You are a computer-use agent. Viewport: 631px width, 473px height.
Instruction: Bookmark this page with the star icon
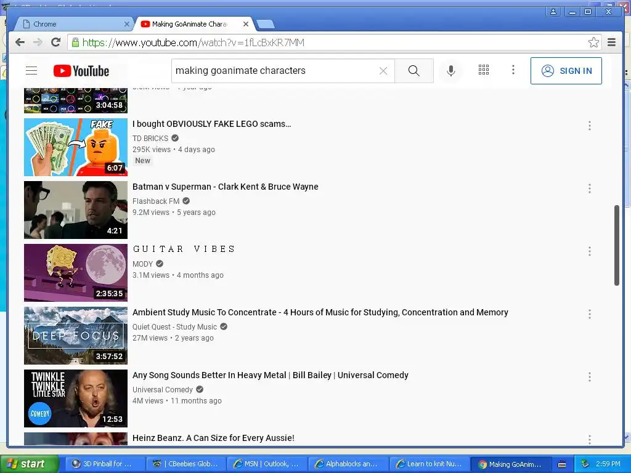(x=593, y=42)
